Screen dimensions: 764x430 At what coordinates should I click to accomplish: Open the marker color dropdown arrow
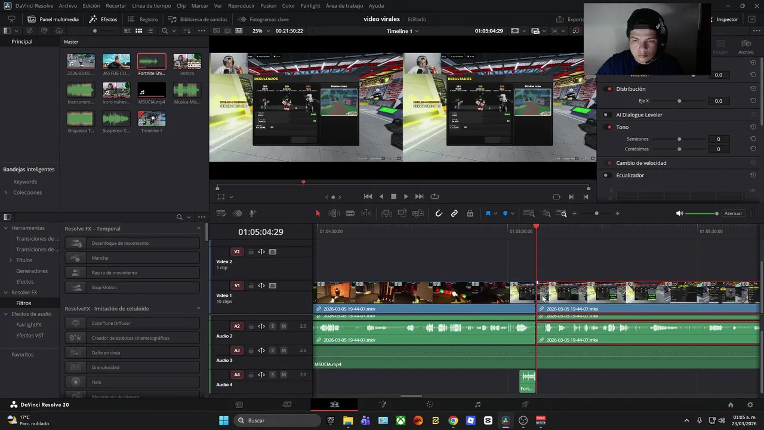pos(512,213)
